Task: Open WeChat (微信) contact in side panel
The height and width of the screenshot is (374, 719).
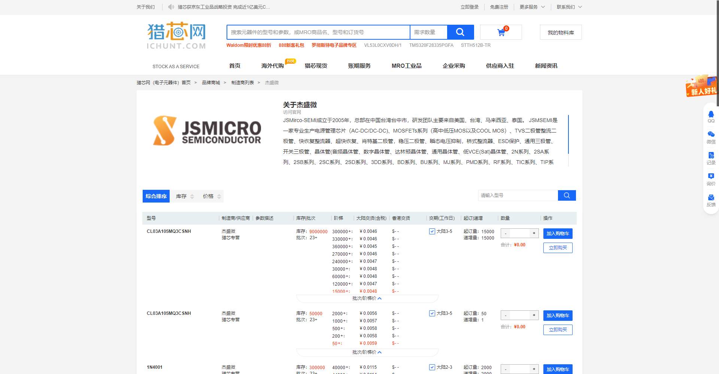Action: (x=711, y=137)
